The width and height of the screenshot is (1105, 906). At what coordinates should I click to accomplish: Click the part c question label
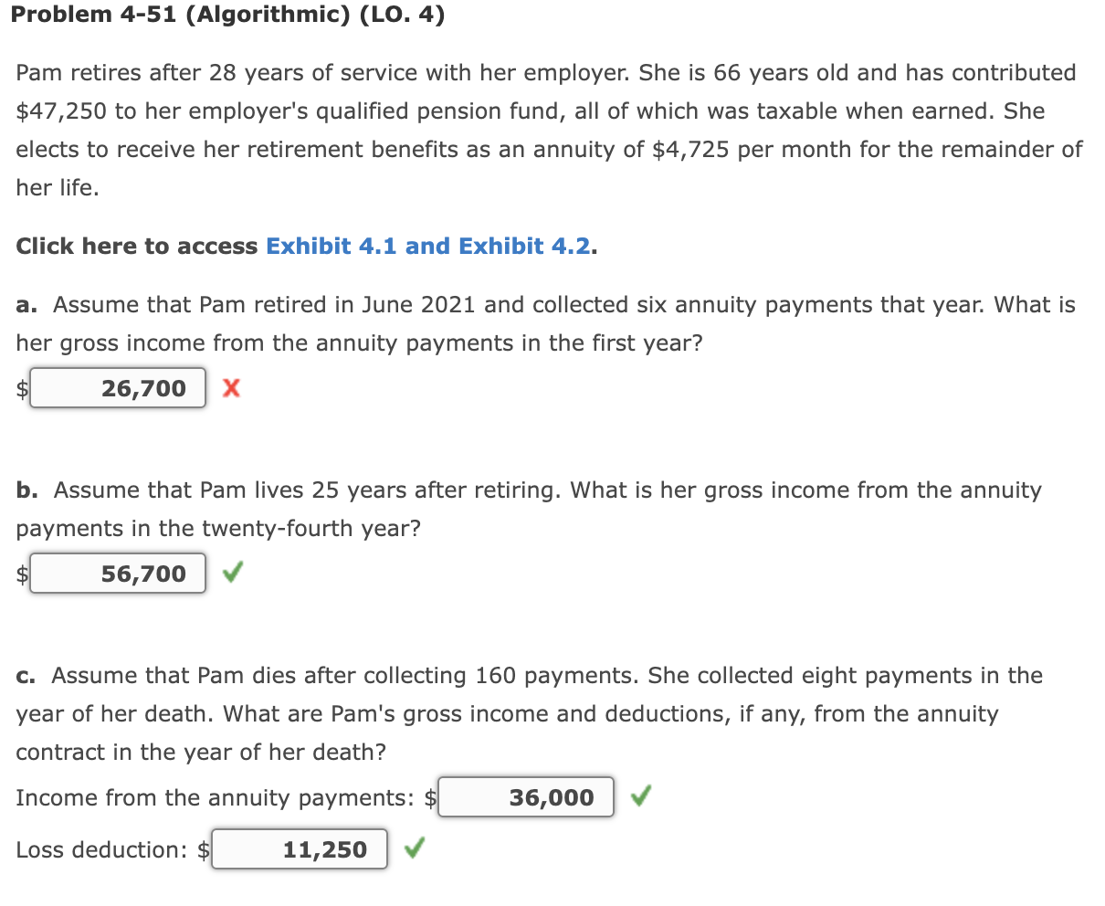click(25, 675)
